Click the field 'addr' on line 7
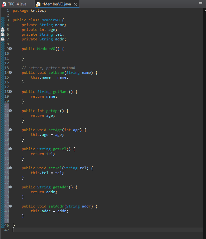Screen dimensions: 206x239 pyautogui.click(x=60, y=39)
